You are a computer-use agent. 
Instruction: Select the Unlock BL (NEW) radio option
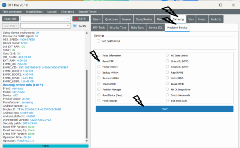(x=167, y=61)
